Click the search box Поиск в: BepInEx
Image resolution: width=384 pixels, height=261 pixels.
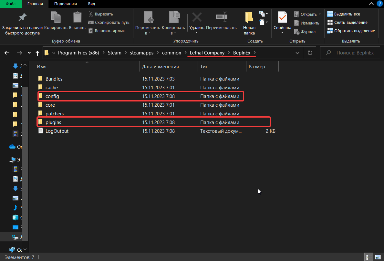[x=350, y=53]
